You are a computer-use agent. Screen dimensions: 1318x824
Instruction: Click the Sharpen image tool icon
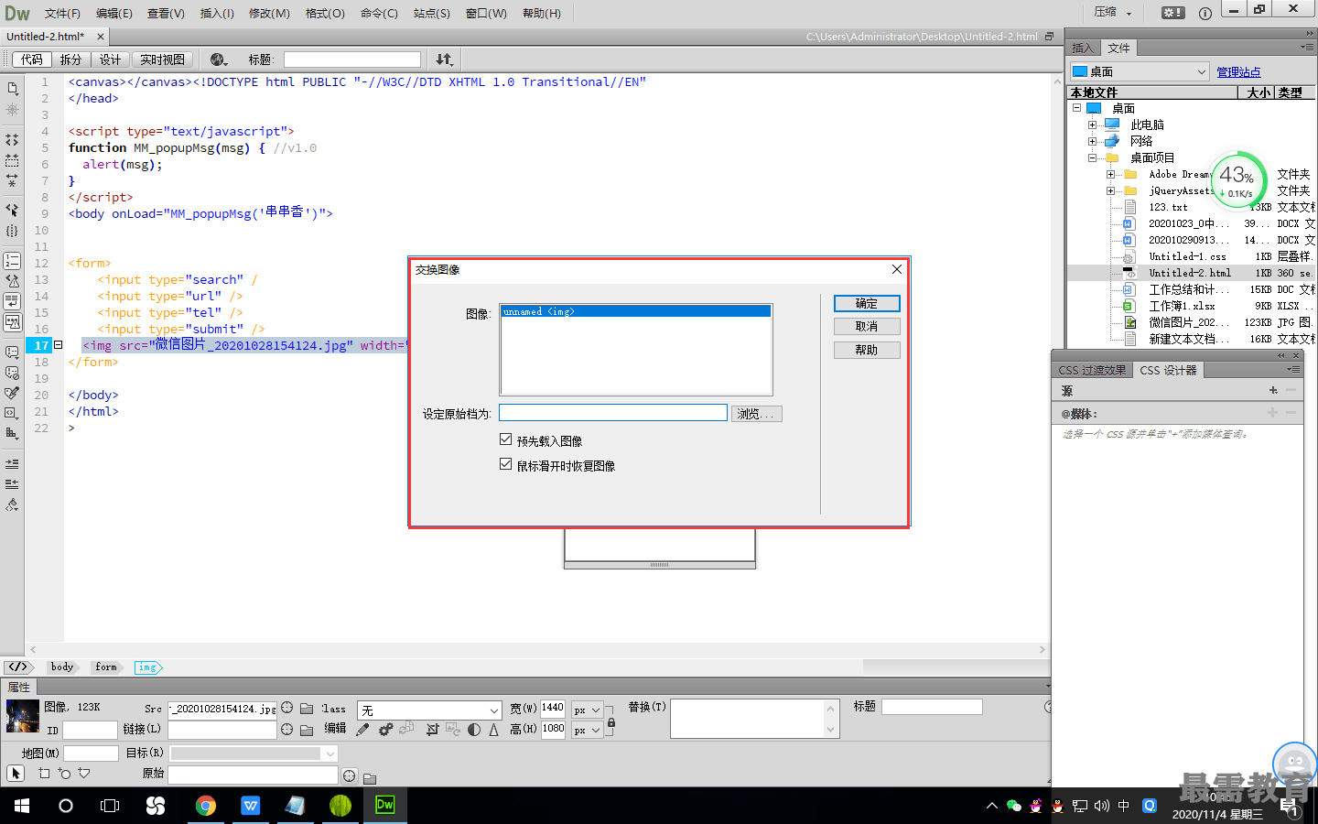tap(493, 730)
